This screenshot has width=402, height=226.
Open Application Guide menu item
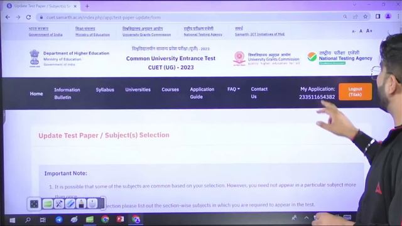click(x=202, y=93)
